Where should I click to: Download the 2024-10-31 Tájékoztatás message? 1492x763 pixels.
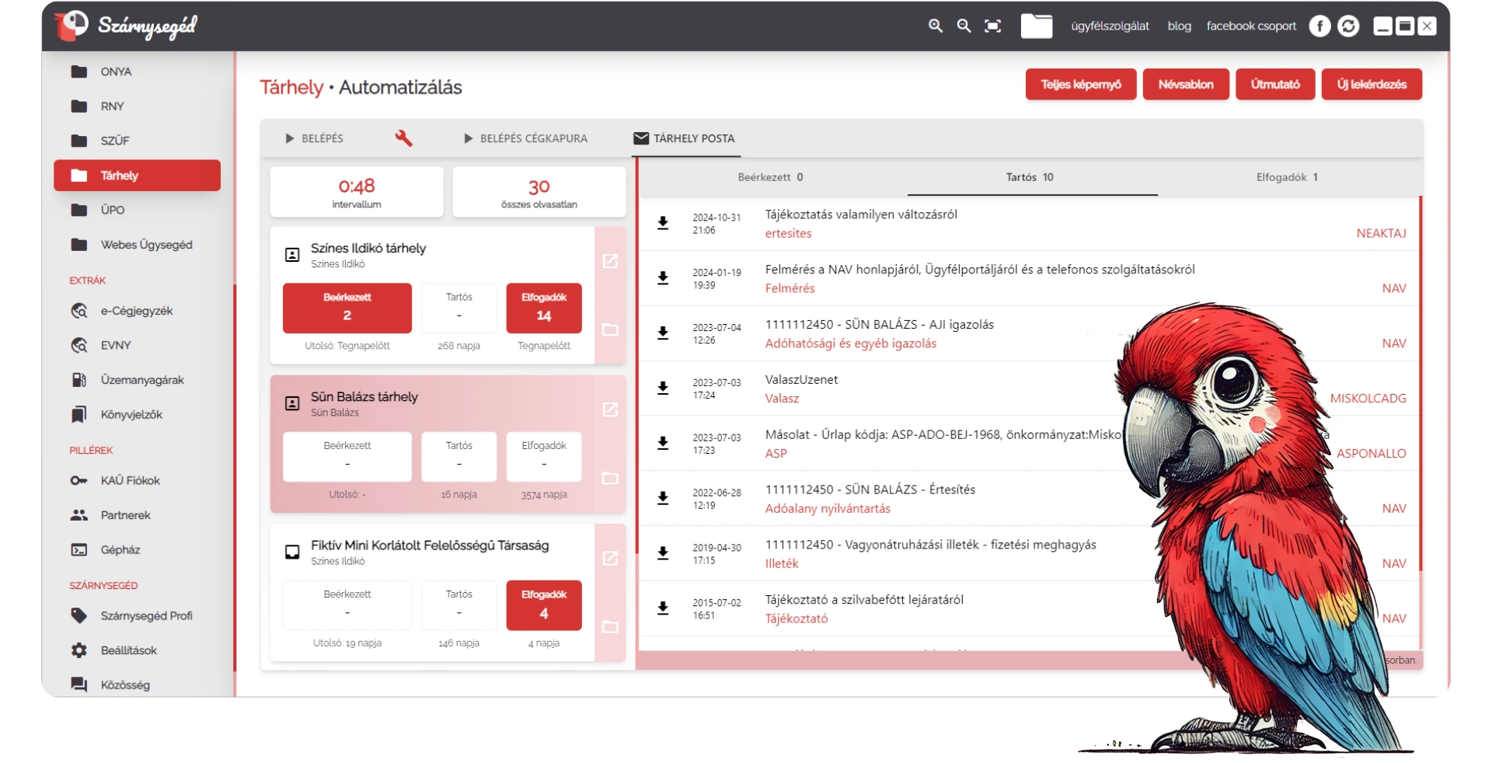[663, 224]
